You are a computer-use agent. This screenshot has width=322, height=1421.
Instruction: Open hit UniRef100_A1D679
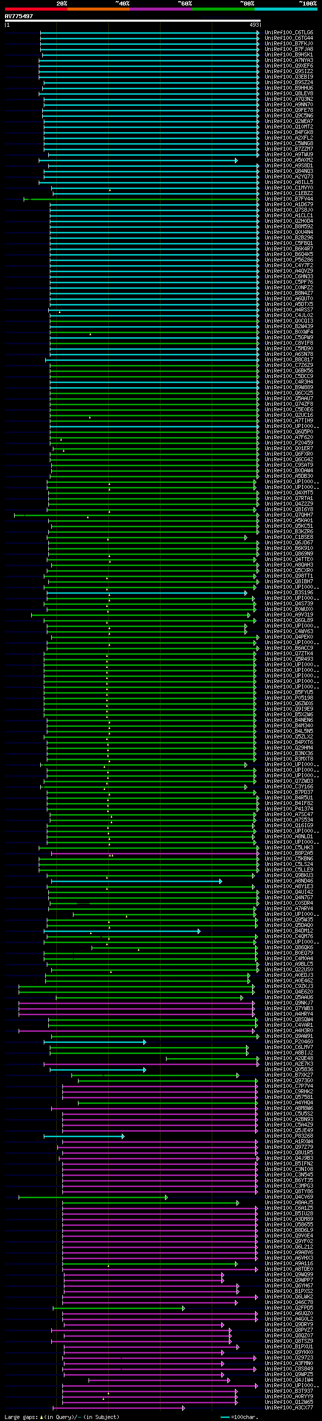point(288,205)
